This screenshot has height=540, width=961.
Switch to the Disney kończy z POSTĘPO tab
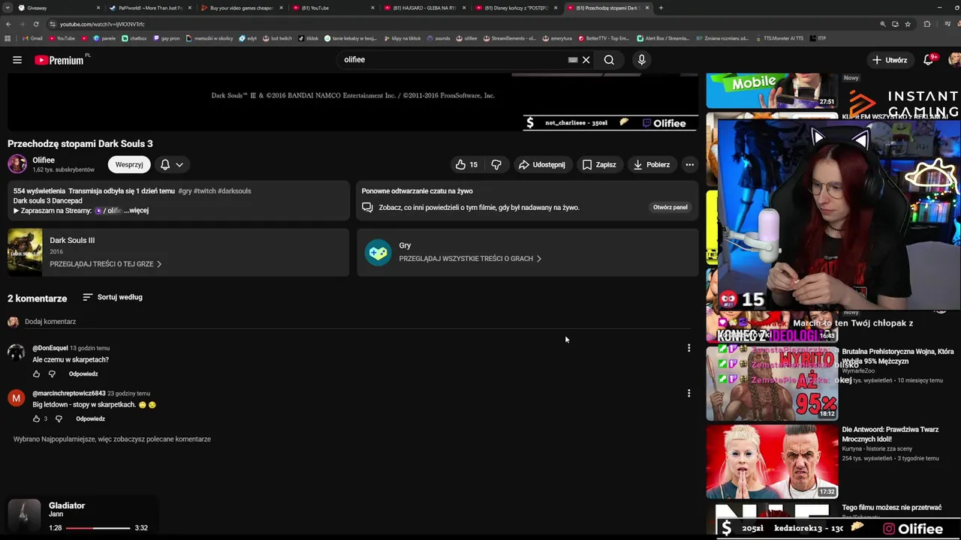point(517,8)
